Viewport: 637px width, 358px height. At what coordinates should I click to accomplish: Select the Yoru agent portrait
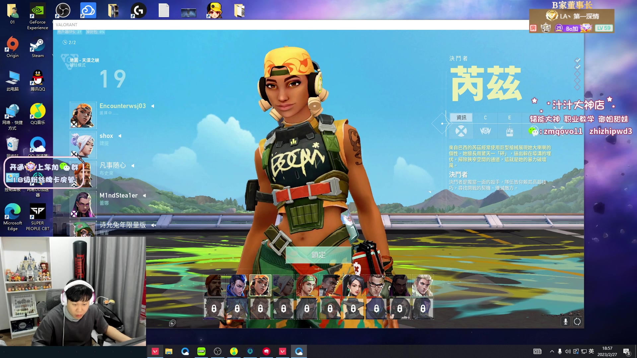pos(237,285)
